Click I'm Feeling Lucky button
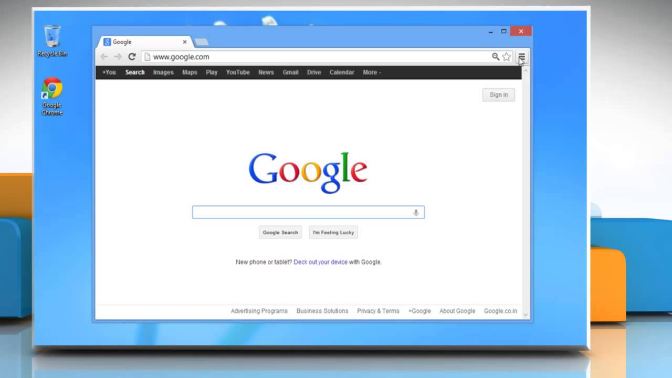 coord(333,233)
